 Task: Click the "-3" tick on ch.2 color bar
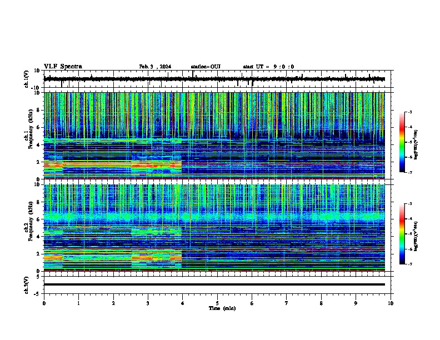(x=410, y=204)
